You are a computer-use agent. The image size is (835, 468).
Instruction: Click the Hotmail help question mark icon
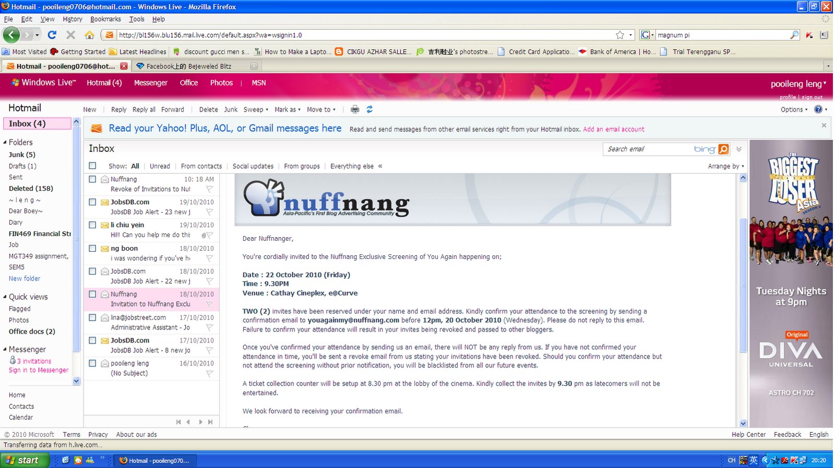click(x=818, y=109)
